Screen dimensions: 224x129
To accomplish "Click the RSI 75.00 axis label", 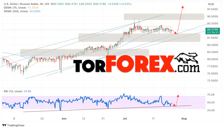I will (211, 95).
